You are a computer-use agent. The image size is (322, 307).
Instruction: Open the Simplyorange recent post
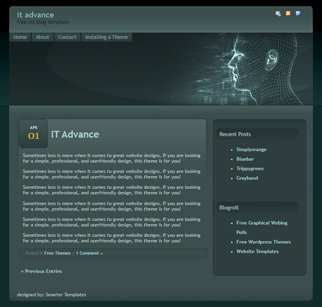[251, 150]
